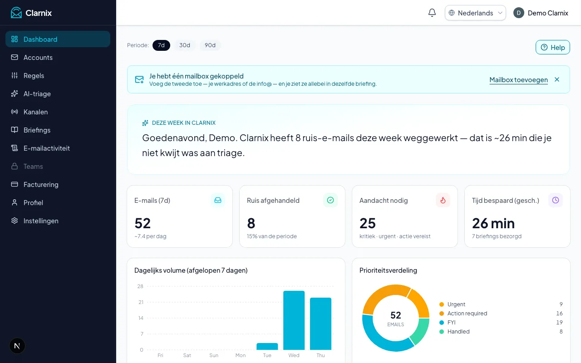This screenshot has width=581, height=363.
Task: Open Accounts page from sidebar
Action: pos(58,57)
